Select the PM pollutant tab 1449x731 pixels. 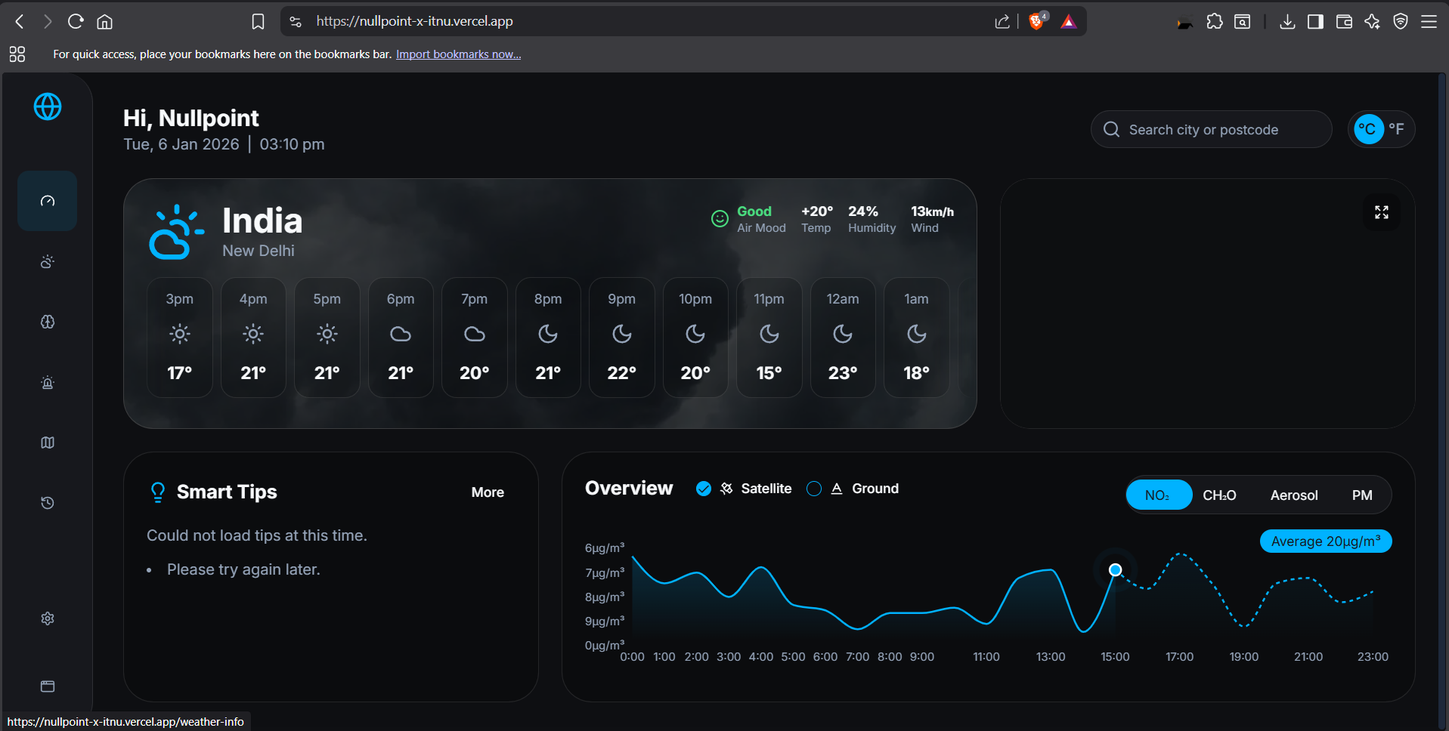[x=1363, y=495]
